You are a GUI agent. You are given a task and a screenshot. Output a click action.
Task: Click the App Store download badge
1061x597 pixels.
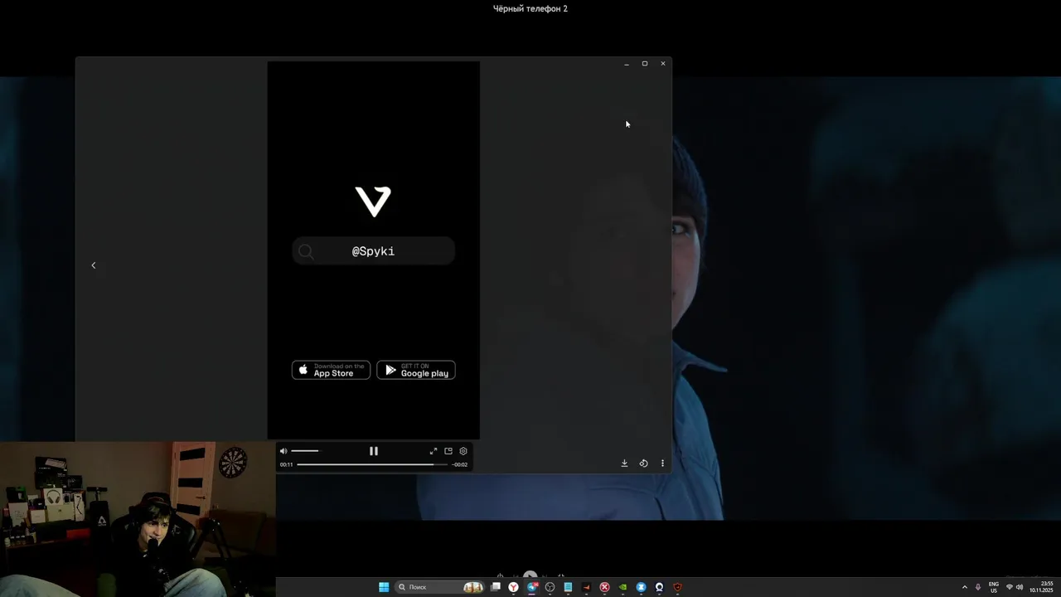[x=331, y=370]
